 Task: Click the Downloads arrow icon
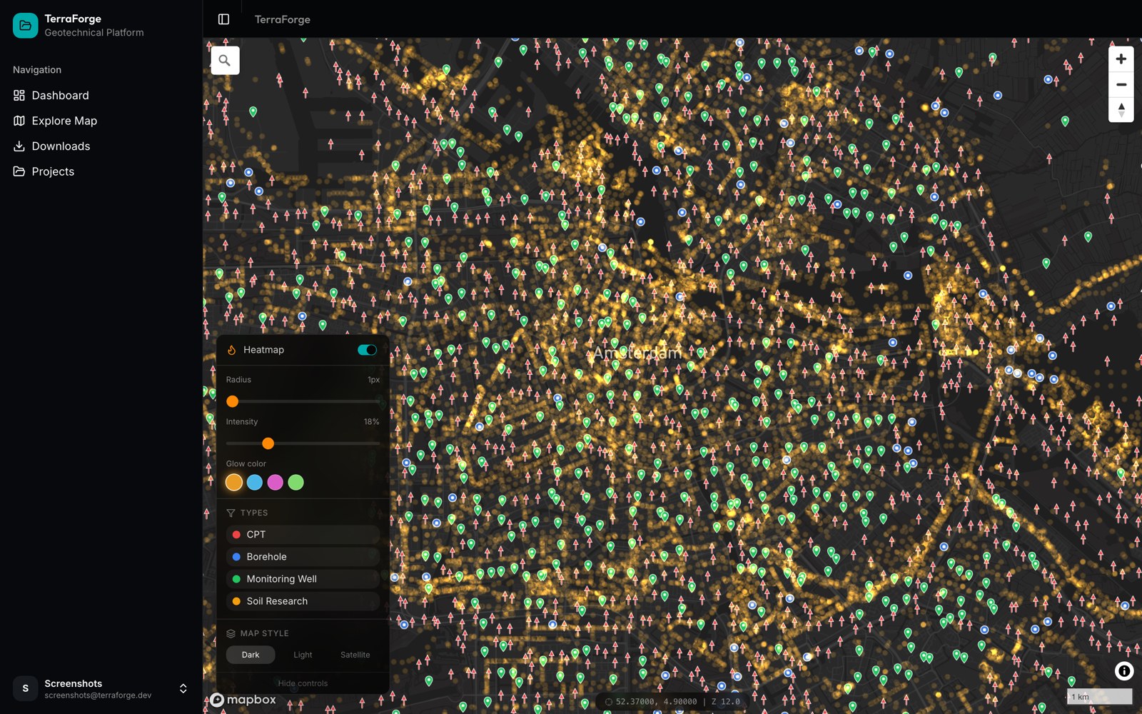19,146
